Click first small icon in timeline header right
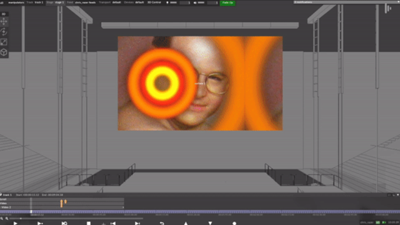This screenshot has width=400, height=225. point(389,195)
